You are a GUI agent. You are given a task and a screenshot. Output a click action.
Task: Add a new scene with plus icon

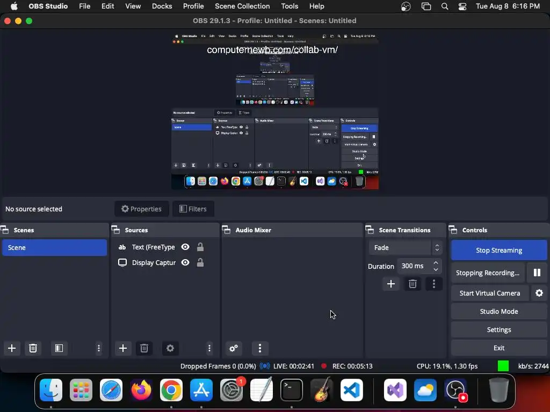pos(12,348)
